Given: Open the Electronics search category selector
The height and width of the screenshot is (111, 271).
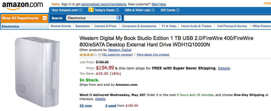Looking at the screenshot, I should (x=94, y=18).
